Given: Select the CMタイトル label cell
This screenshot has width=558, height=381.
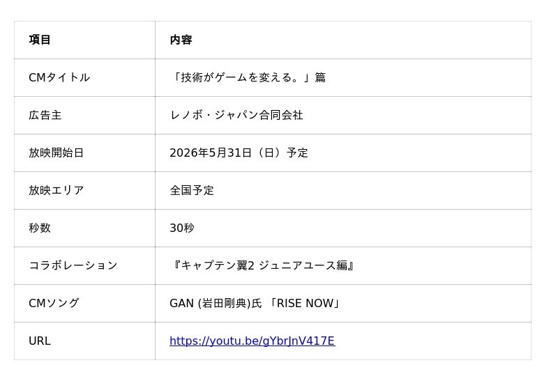Looking at the screenshot, I should (84, 77).
